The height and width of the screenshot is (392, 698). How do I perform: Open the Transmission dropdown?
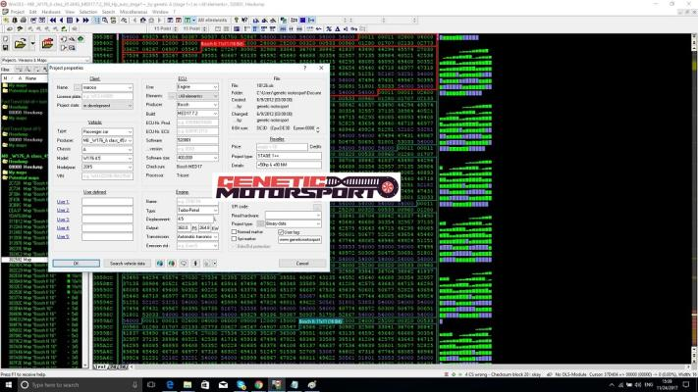click(217, 236)
